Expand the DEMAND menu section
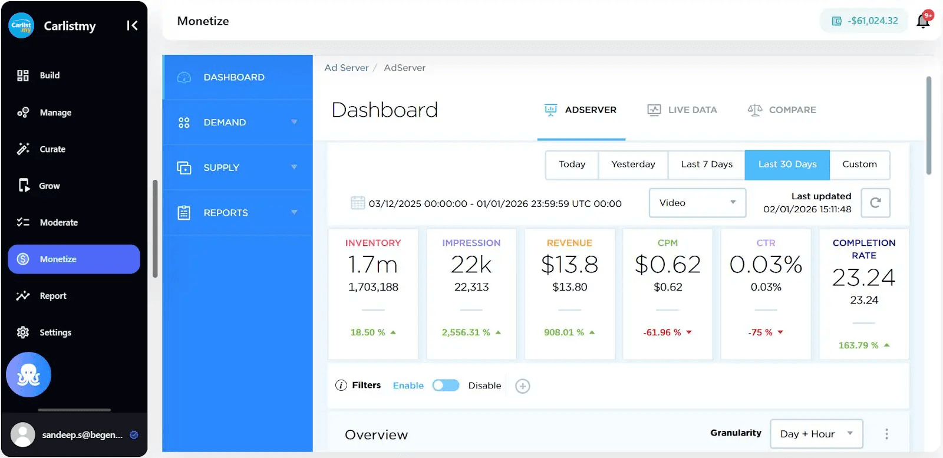943x458 pixels. 238,122
